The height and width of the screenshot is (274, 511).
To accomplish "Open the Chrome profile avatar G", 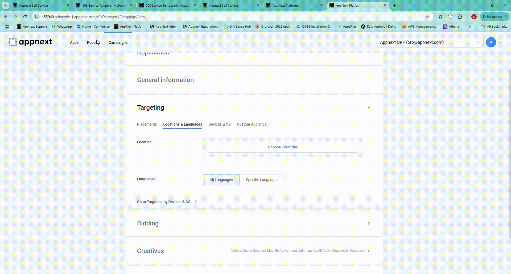I will click(474, 17).
